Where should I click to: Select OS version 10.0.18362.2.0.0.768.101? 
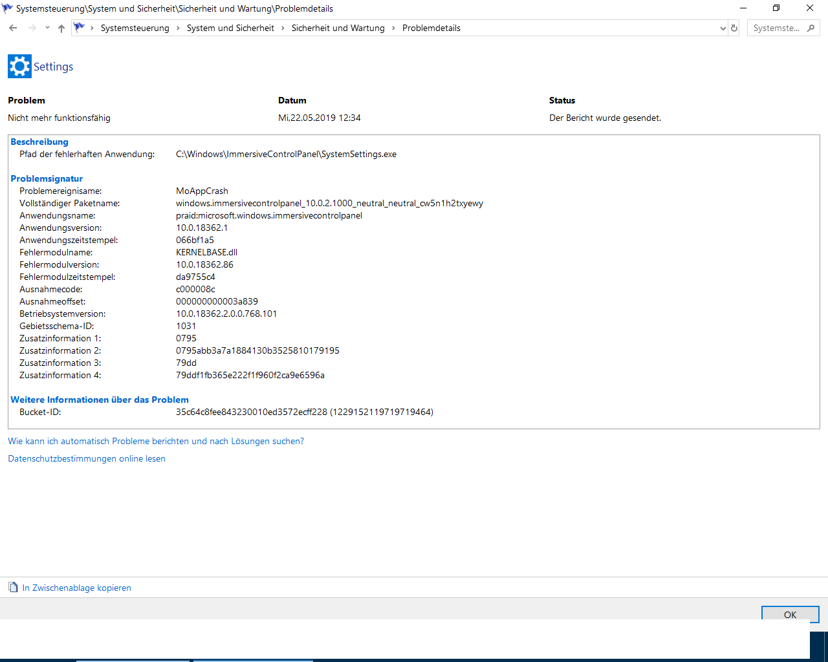(x=226, y=314)
